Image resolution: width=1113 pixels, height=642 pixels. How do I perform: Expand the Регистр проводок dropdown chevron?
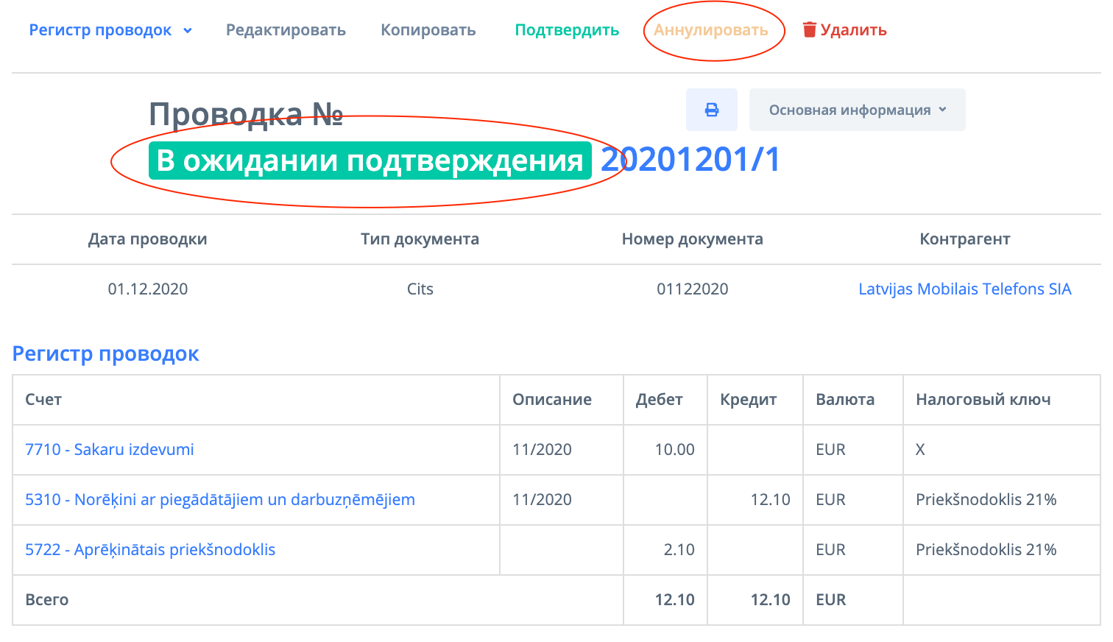click(x=188, y=31)
